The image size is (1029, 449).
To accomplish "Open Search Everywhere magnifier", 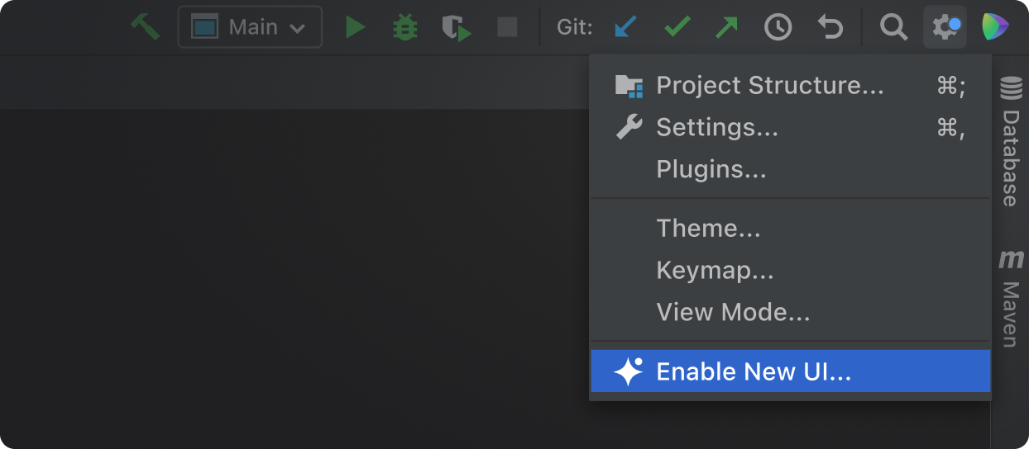I will 893,27.
